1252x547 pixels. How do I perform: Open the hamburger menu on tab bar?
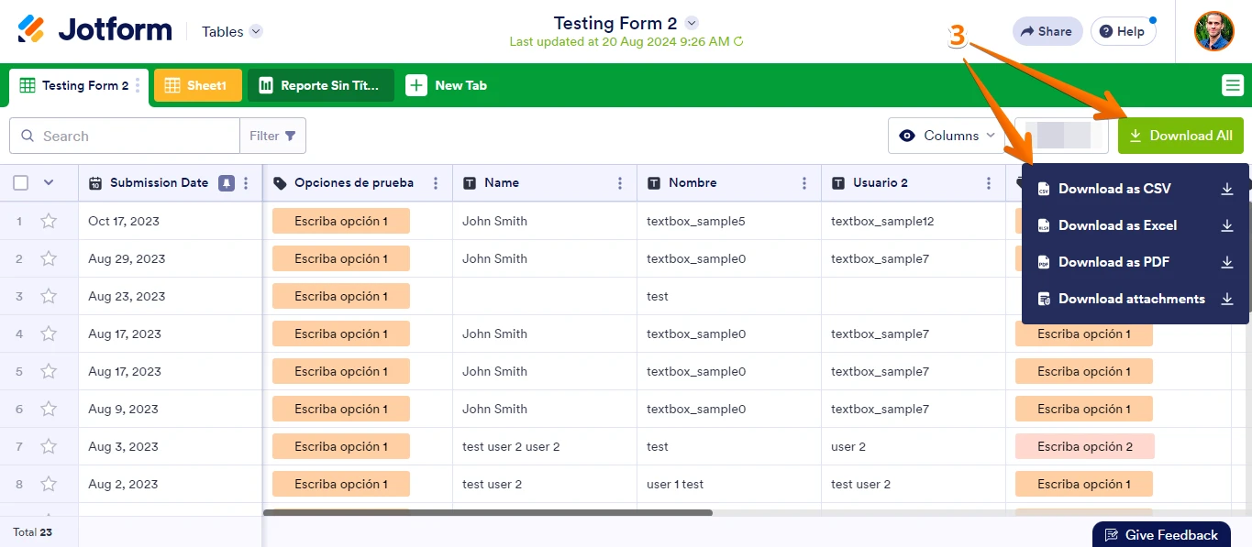[x=1232, y=85]
